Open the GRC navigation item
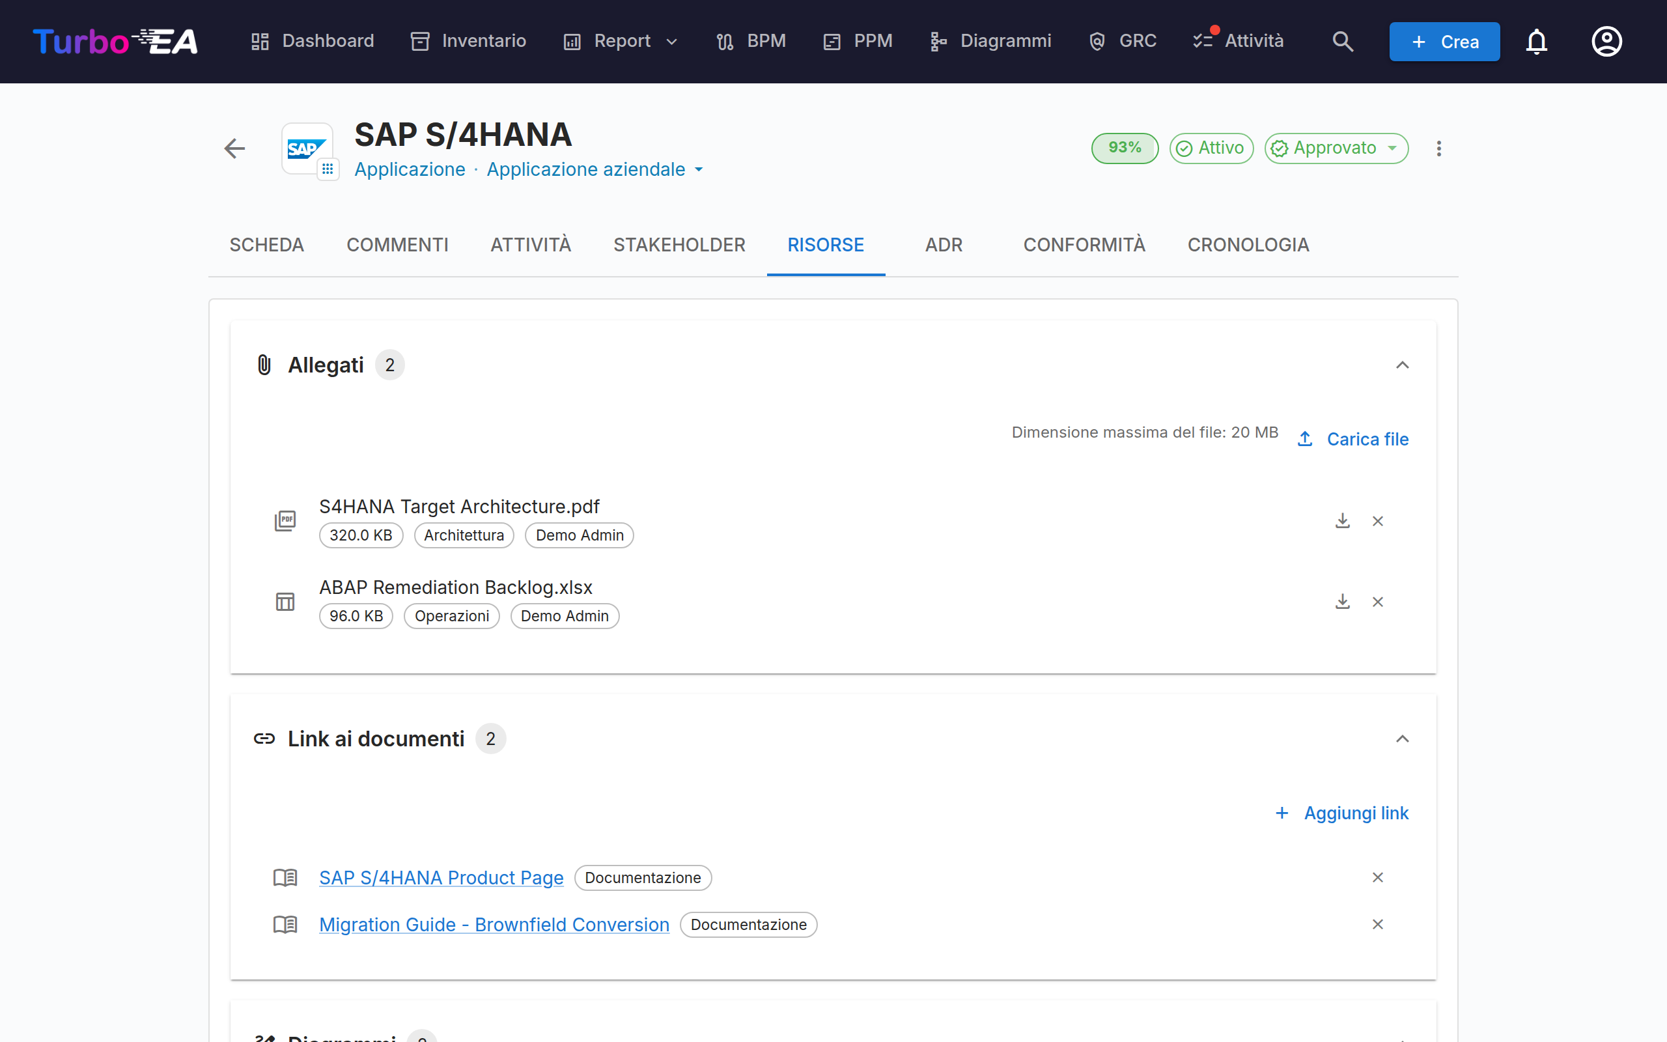Image resolution: width=1667 pixels, height=1042 pixels. [1122, 41]
